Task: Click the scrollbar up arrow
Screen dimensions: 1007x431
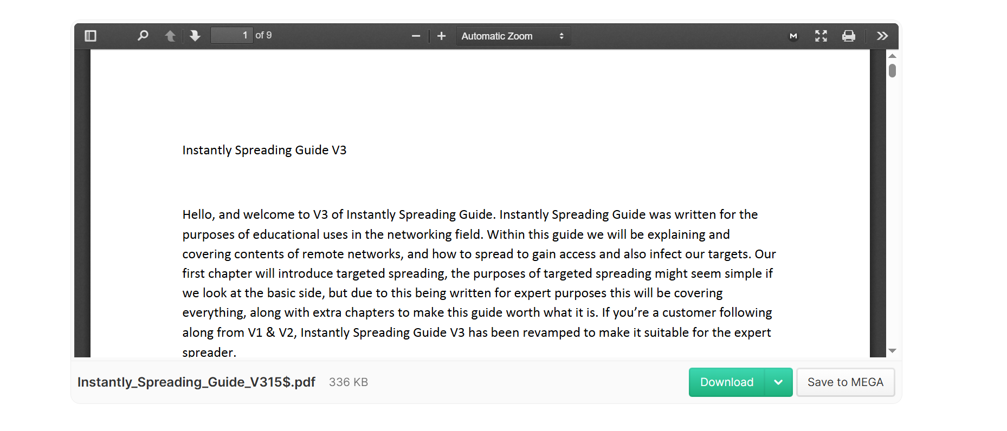Action: tap(892, 55)
